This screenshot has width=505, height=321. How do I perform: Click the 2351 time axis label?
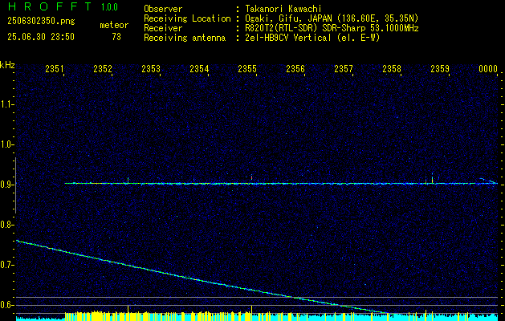pos(55,68)
